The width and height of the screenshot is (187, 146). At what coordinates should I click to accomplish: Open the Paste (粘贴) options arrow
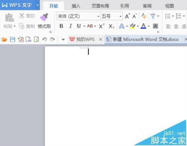pos(15,26)
